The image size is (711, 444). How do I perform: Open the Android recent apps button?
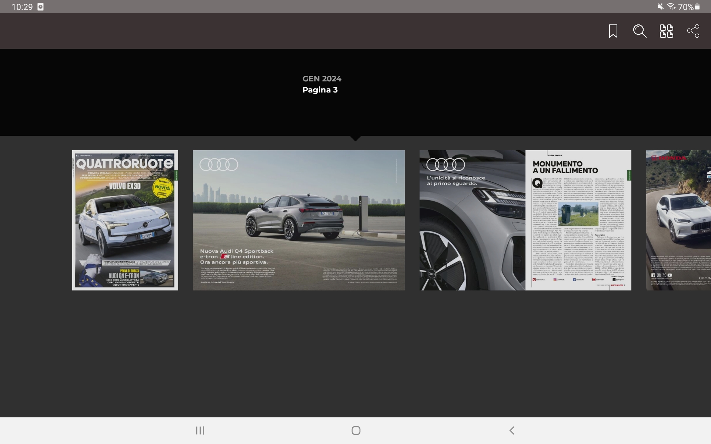click(200, 430)
